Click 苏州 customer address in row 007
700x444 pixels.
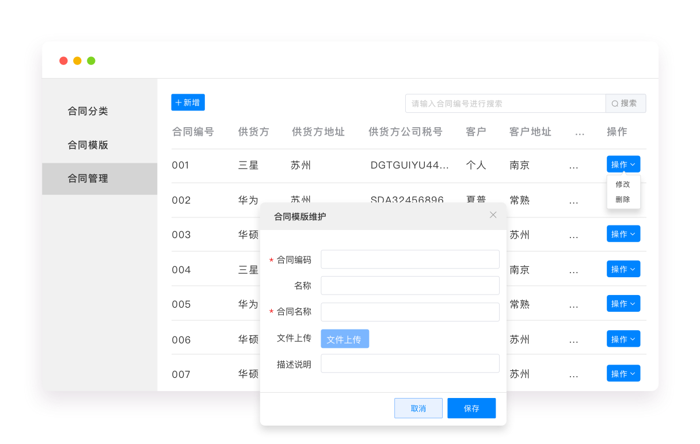point(519,374)
